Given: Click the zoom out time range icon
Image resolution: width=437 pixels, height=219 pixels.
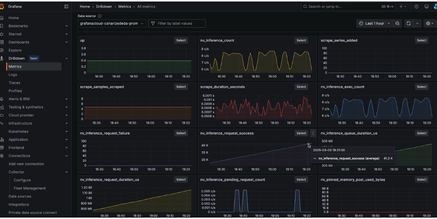Looking at the screenshot, I should coord(397,23).
